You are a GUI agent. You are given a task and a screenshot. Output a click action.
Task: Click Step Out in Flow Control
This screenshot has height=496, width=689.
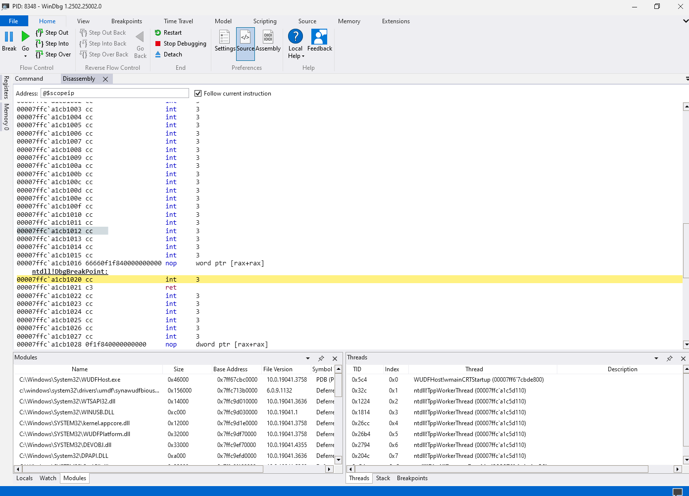coord(52,33)
